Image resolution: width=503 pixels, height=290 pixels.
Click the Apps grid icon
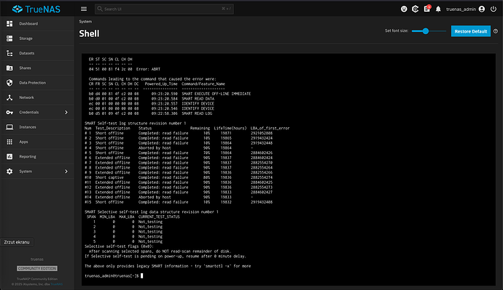tap(9, 142)
